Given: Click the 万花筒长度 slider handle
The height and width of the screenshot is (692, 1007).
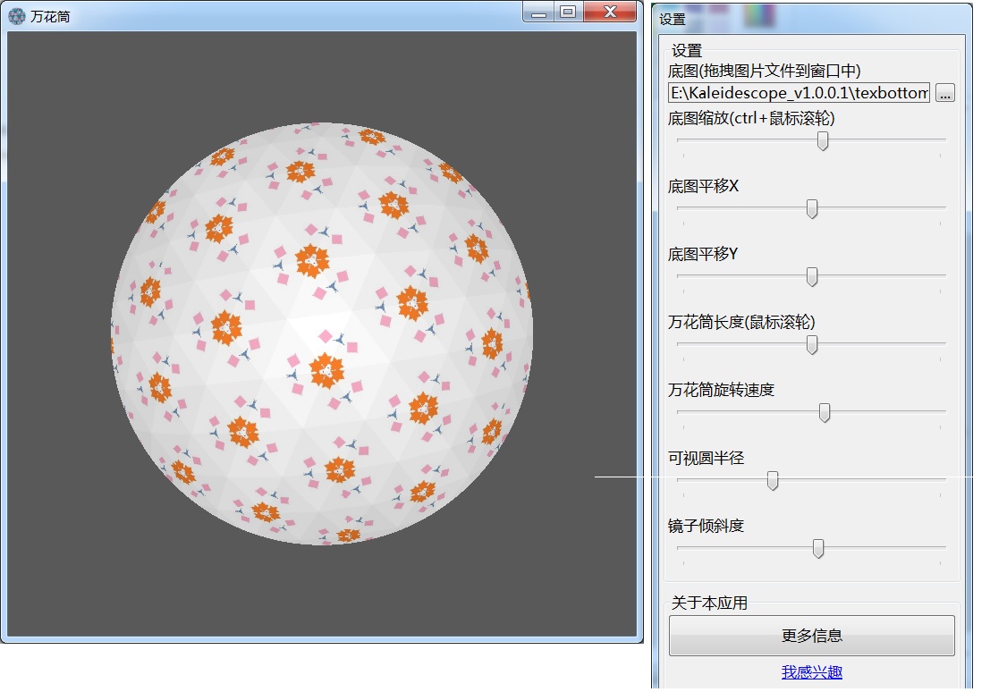Looking at the screenshot, I should pos(812,345).
